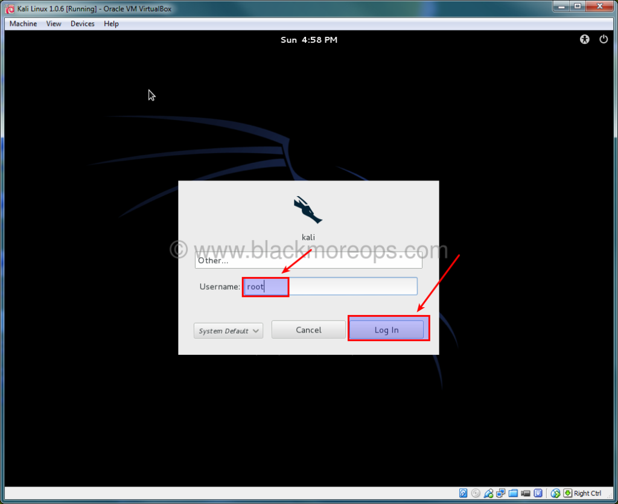Maximize the VirtualBox window
The height and width of the screenshot is (504, 618).
578,6
